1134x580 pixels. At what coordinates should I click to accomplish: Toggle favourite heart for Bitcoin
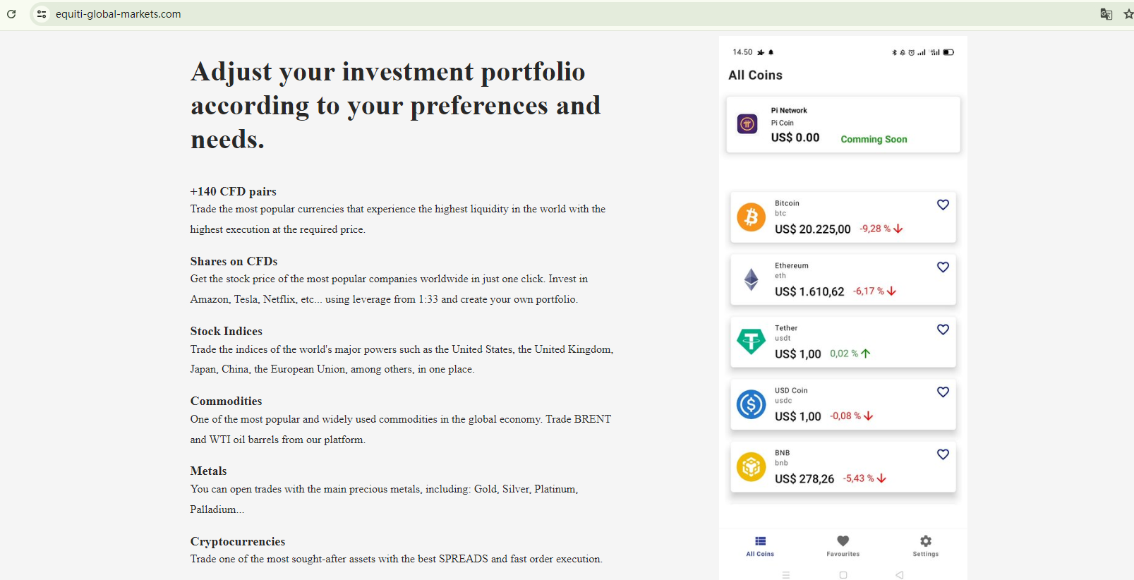943,205
